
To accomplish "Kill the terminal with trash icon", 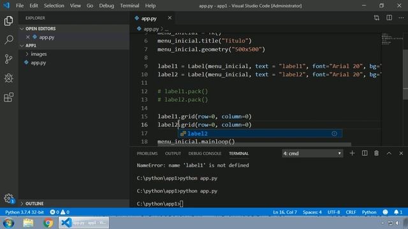I will (376, 153).
